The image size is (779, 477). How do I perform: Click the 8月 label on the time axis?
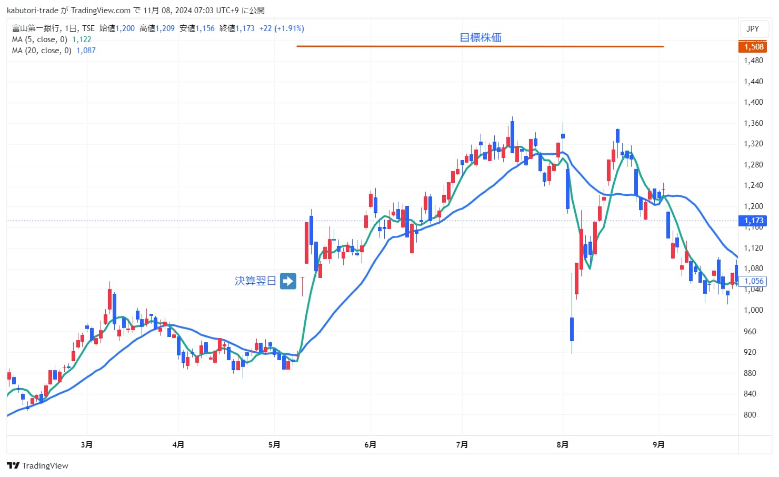tap(563, 445)
